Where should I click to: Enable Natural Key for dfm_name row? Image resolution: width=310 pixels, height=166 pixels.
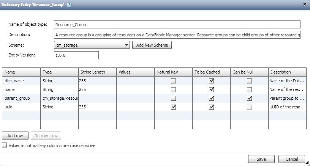click(x=173, y=81)
